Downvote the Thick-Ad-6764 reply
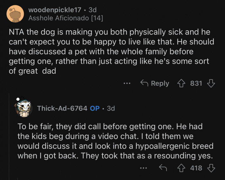This screenshot has height=180, width=225. (211, 167)
